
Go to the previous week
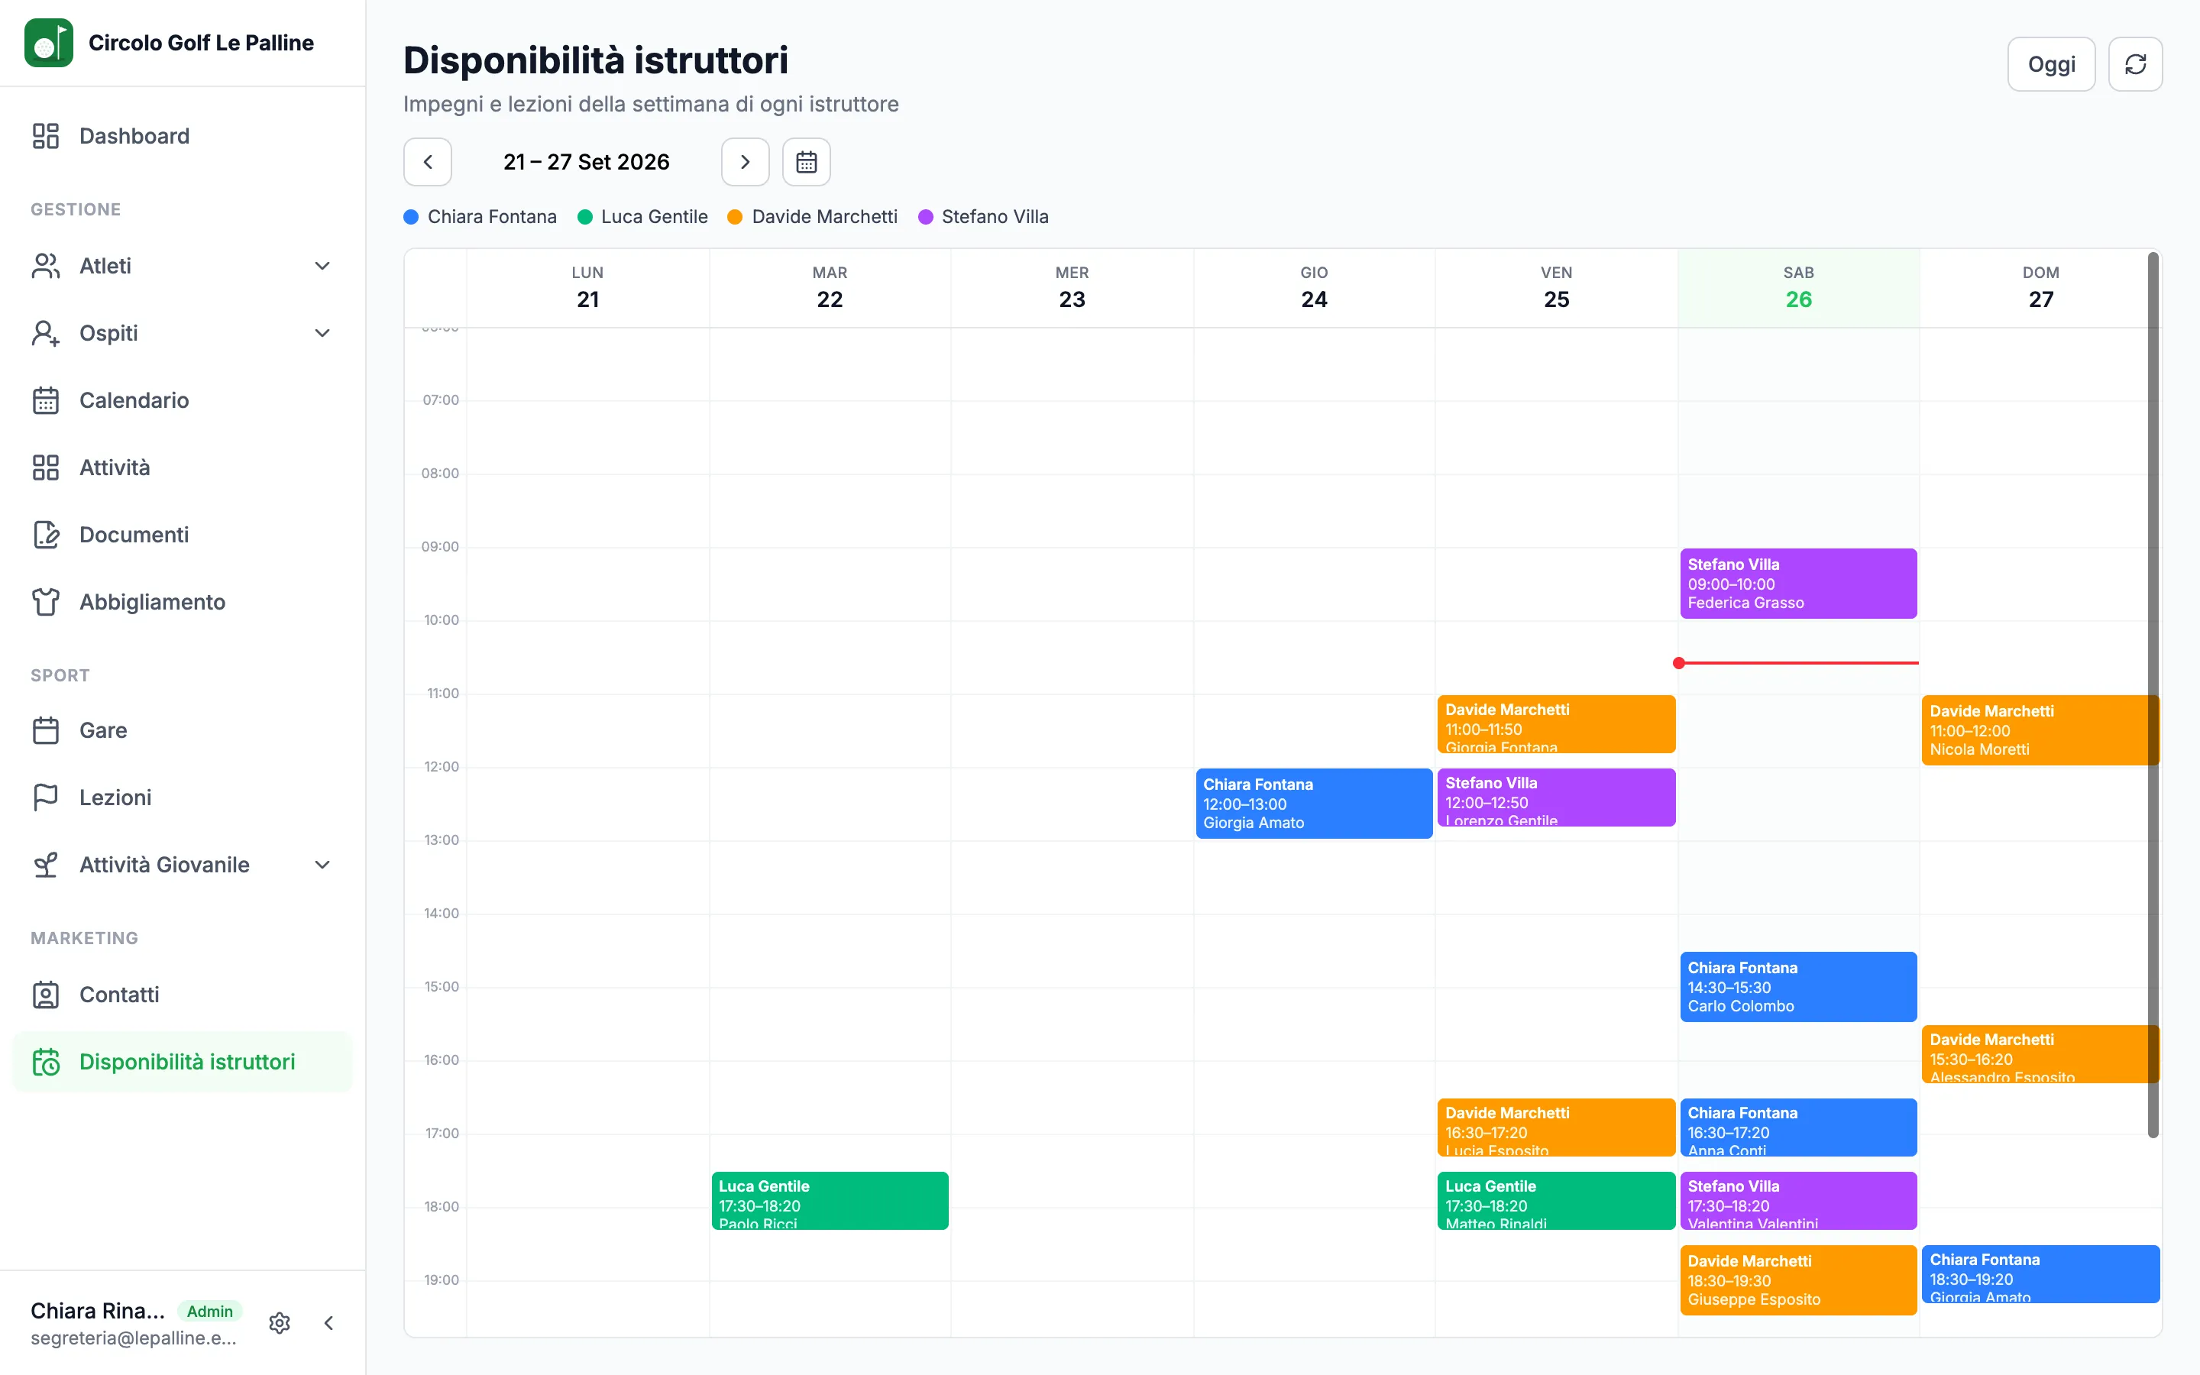point(427,162)
